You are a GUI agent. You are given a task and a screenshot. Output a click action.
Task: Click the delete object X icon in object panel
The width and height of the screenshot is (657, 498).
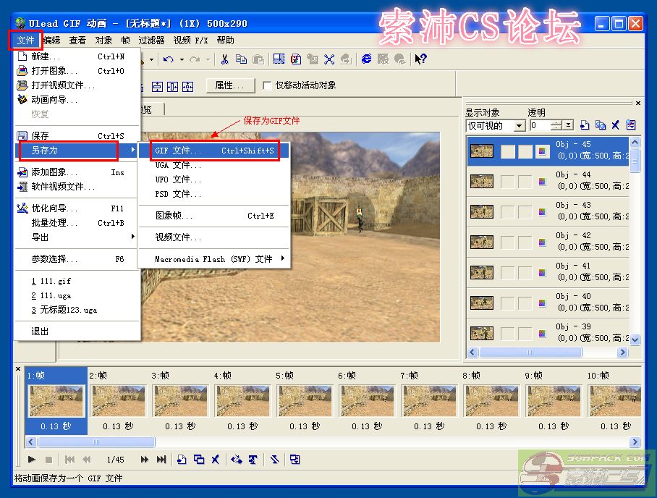coord(615,125)
